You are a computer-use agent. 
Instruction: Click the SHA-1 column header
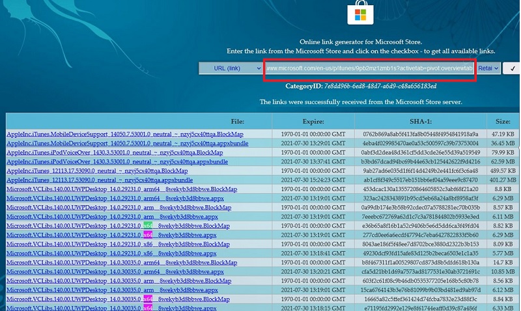420,121
